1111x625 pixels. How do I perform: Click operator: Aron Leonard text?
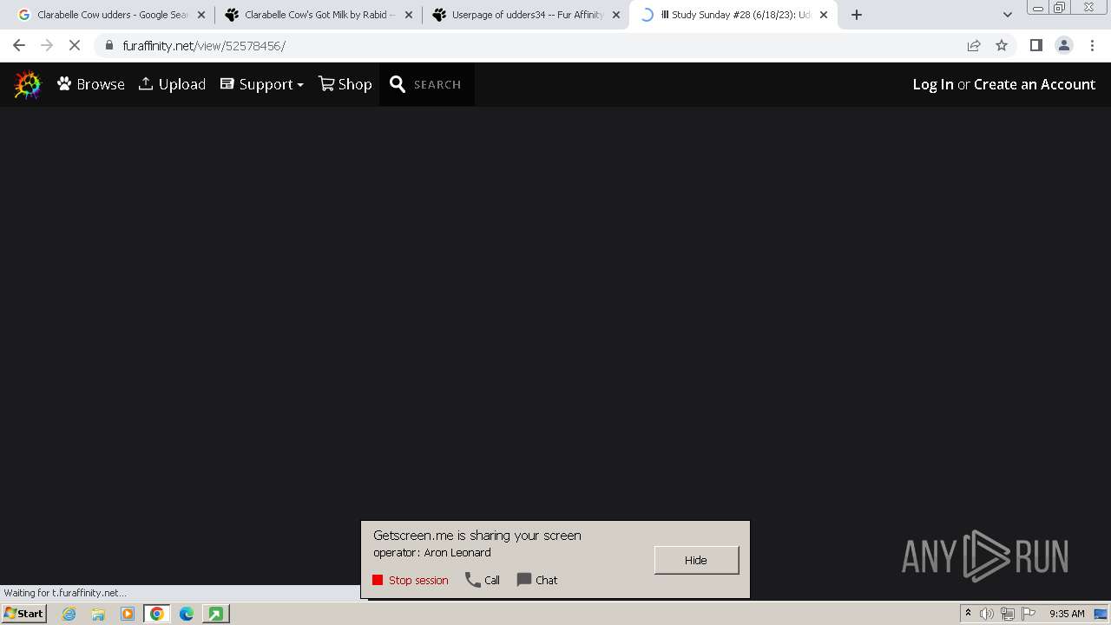tap(432, 552)
